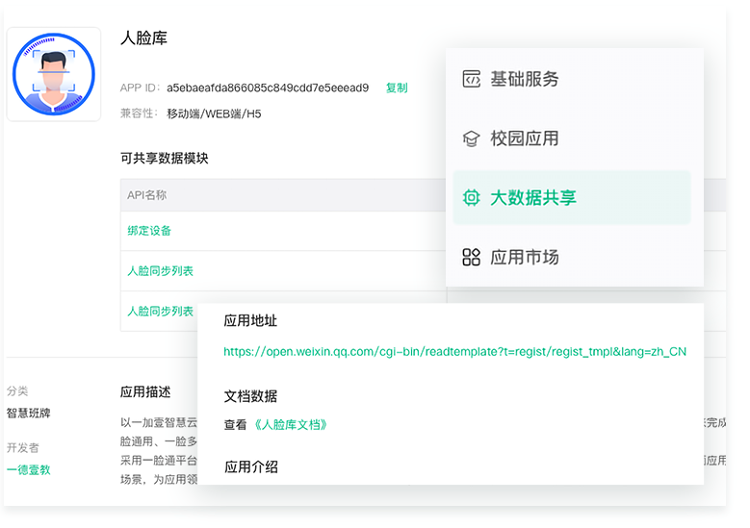Open the 基础服务 menu item
Screen dimensions: 750x528
tap(572, 79)
